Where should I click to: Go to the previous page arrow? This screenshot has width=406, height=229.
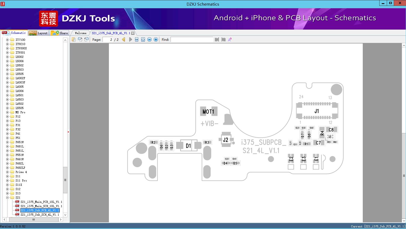124,39
